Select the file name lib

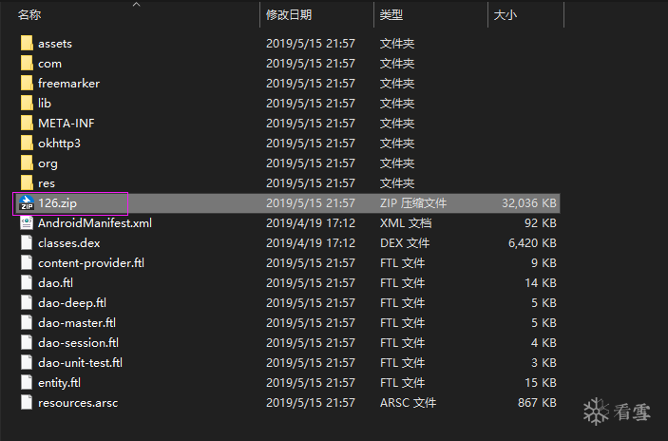tap(45, 104)
